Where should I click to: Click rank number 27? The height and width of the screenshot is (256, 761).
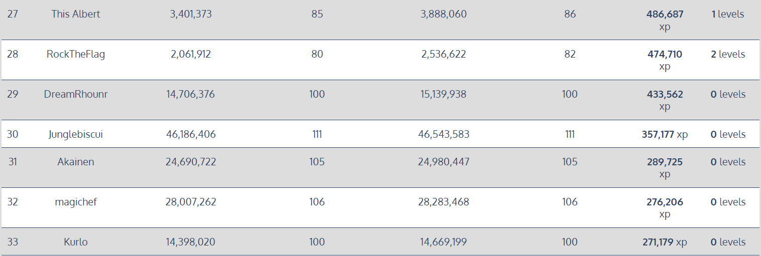[13, 14]
